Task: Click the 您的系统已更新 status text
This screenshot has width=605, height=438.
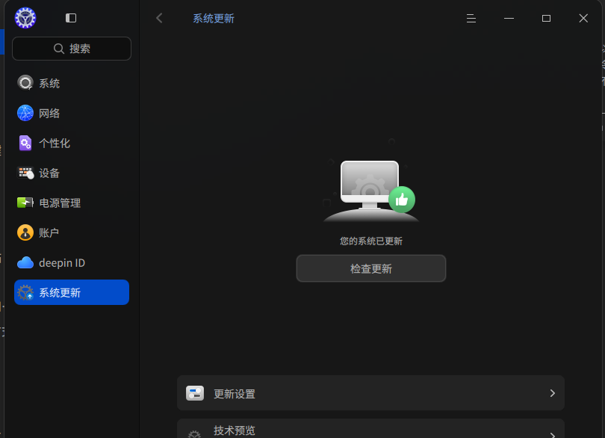Action: tap(371, 241)
